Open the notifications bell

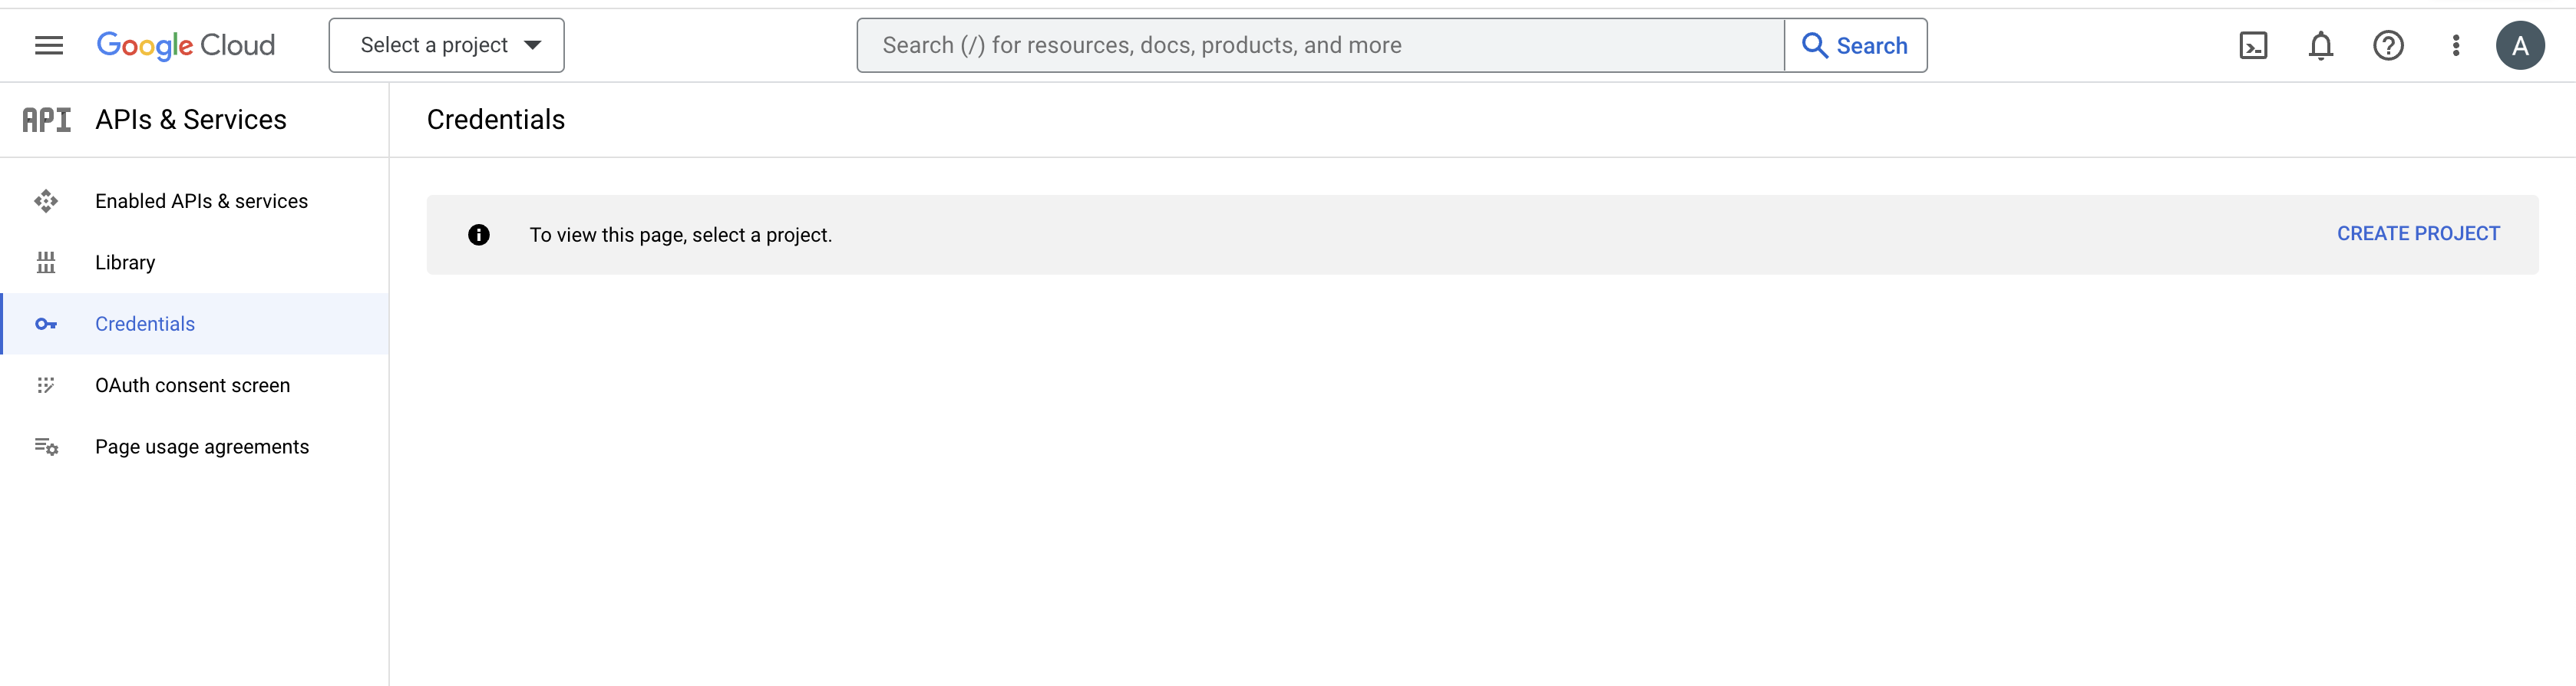click(2320, 45)
